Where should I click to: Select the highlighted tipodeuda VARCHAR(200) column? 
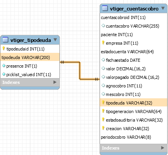tap(30, 57)
